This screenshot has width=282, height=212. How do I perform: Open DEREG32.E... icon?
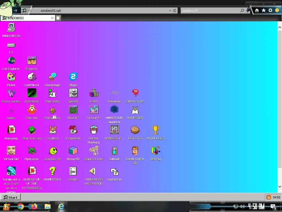click(x=114, y=130)
